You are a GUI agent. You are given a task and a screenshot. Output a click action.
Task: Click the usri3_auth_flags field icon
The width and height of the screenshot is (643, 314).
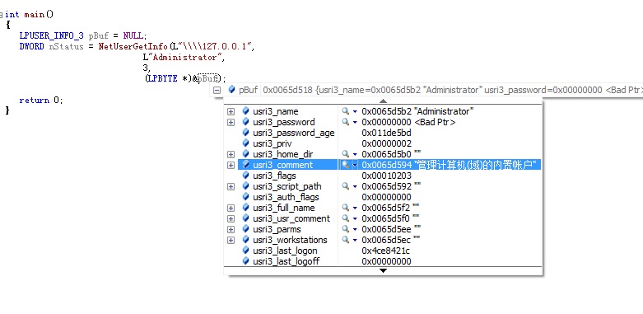(245, 196)
